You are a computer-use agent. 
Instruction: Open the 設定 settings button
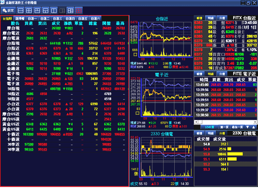(x=8, y=11)
